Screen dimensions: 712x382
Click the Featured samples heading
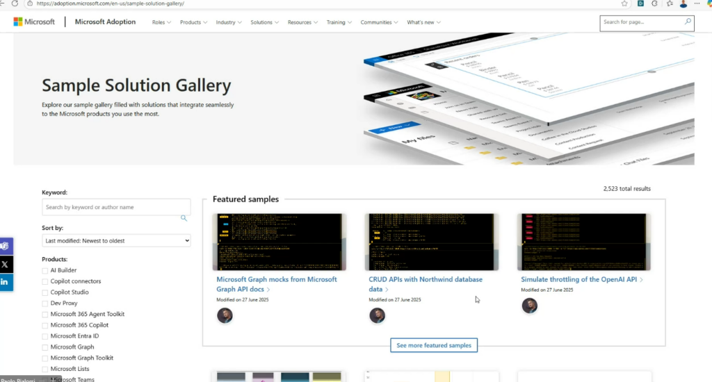(x=245, y=199)
